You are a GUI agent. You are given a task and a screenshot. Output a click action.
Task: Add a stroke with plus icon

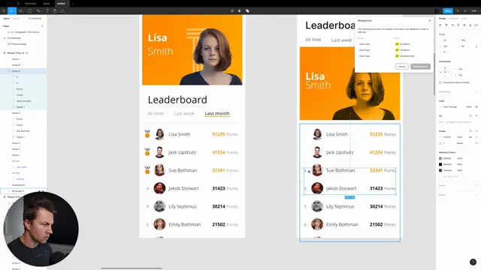(476, 131)
